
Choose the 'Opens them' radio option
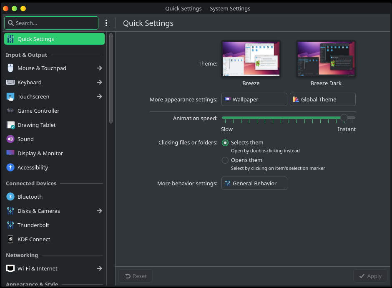pyautogui.click(x=225, y=160)
